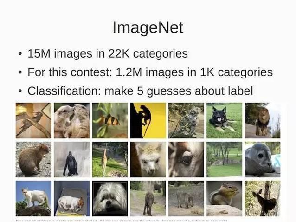The height and width of the screenshot is (222, 296).
Task: Click the '15M images in 22K categories' bullet
Action: [108, 53]
